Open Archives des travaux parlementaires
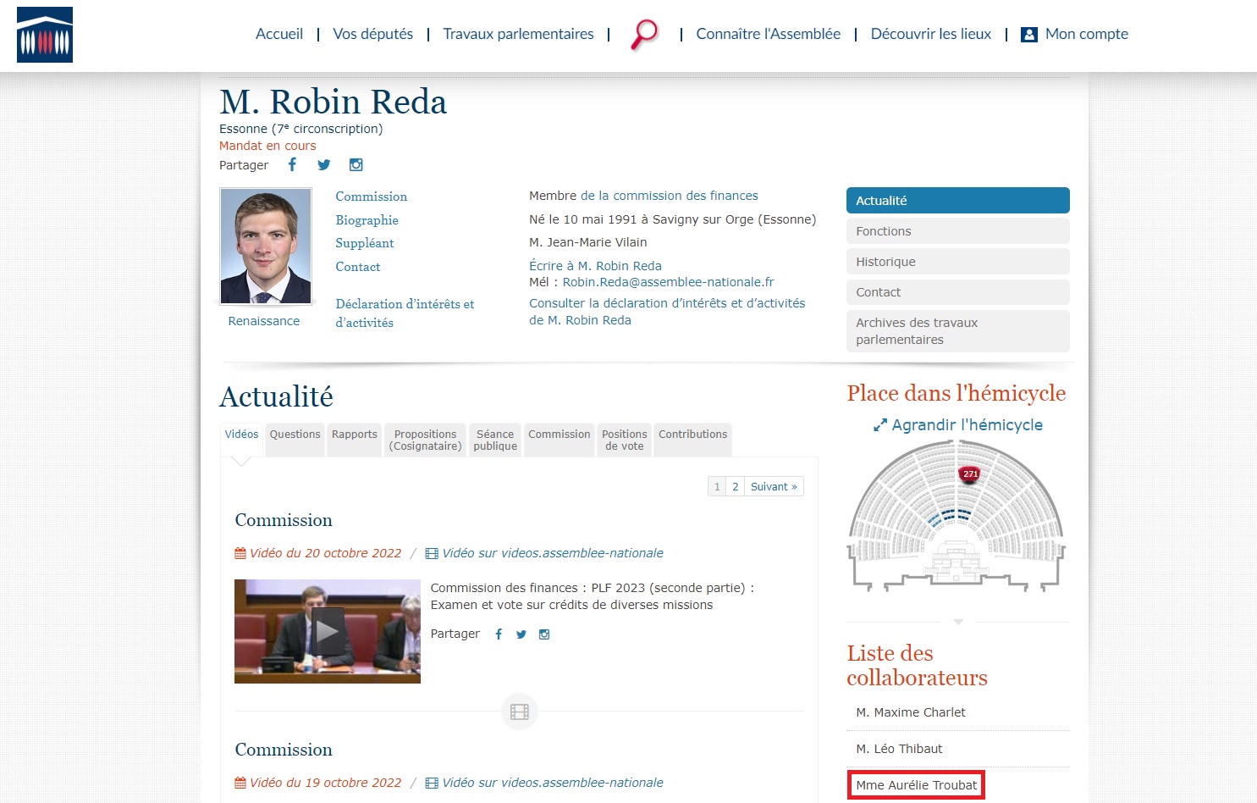 coord(957,331)
